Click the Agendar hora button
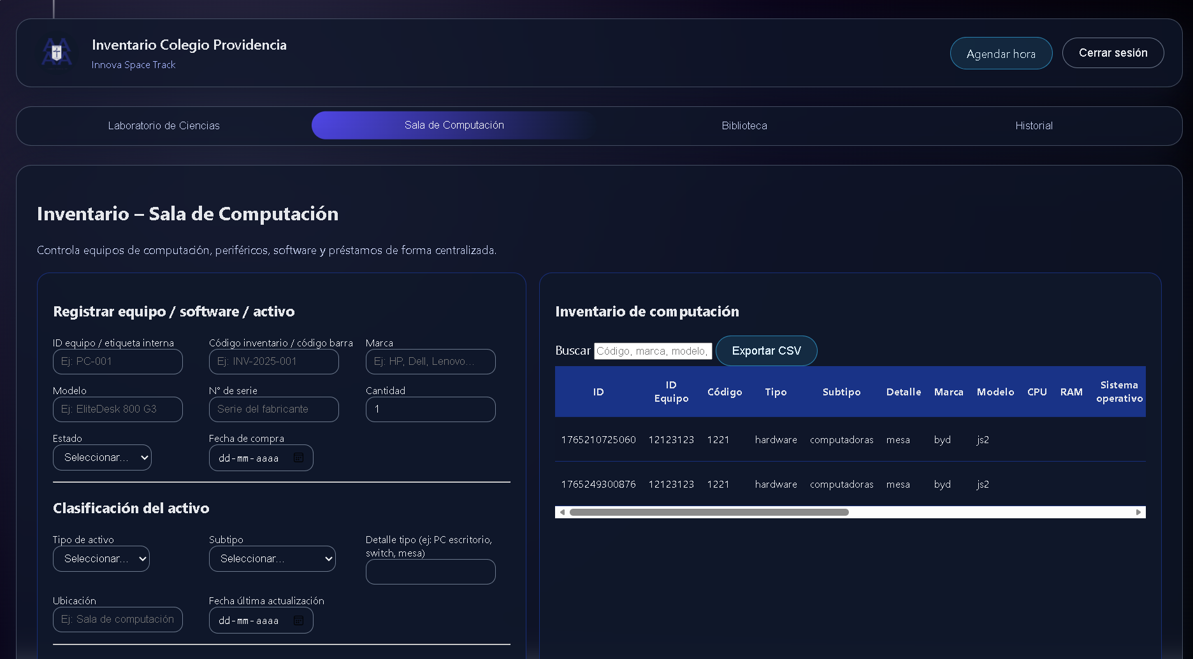 point(1001,53)
